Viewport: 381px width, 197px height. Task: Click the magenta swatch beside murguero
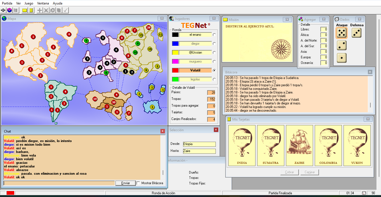175,61
